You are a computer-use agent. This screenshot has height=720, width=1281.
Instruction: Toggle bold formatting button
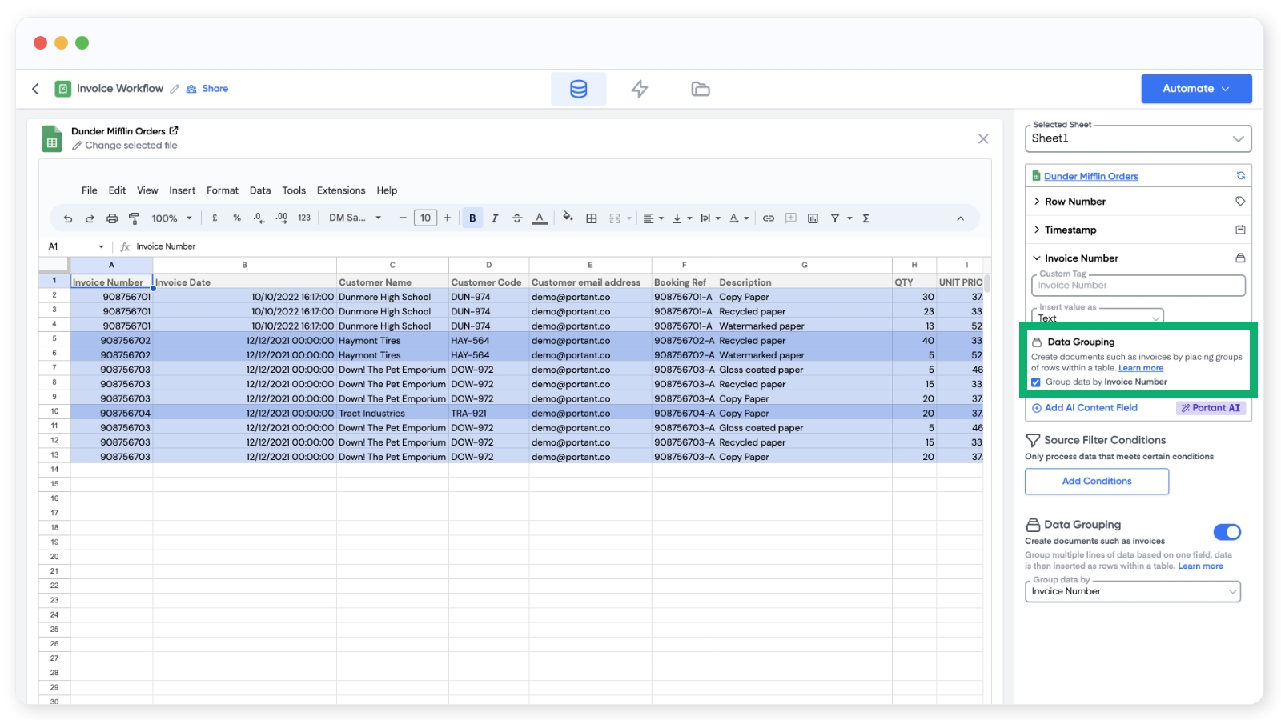472,218
